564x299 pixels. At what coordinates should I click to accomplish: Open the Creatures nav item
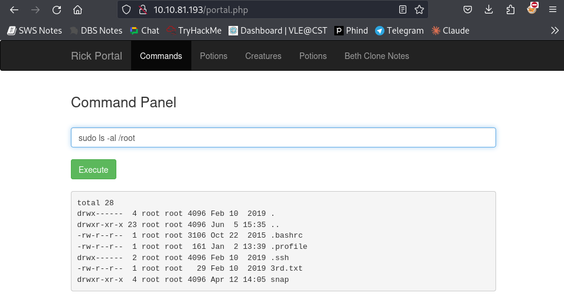[263, 55]
